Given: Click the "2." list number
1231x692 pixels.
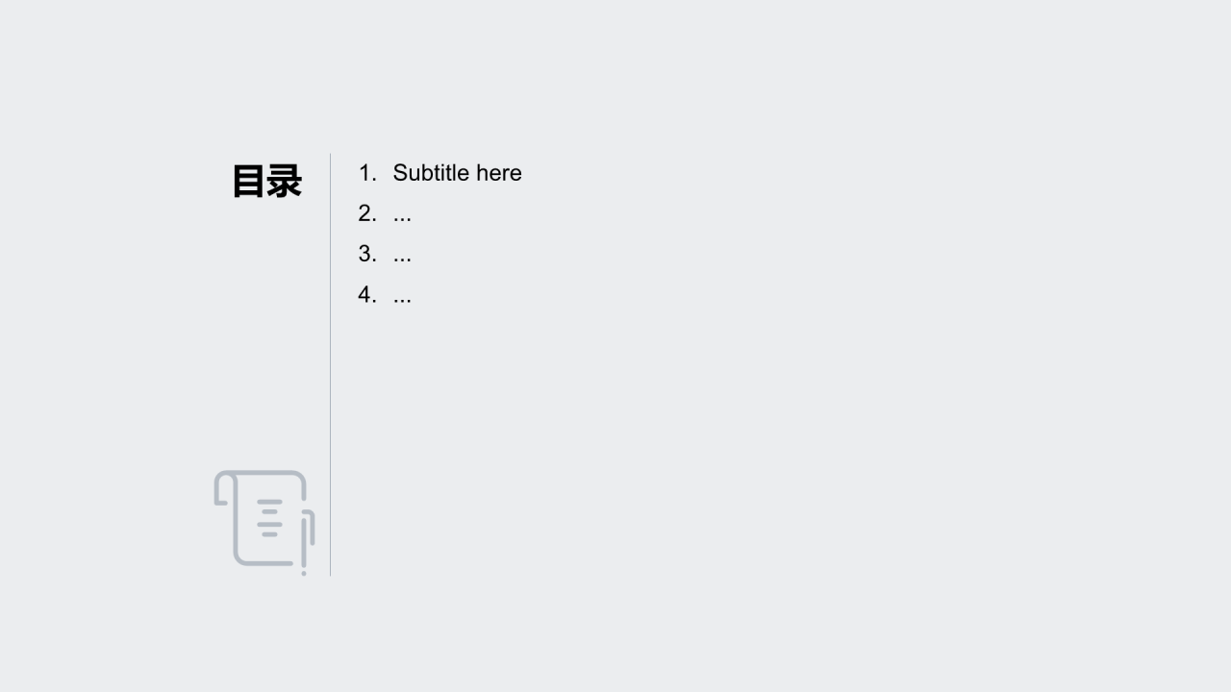Looking at the screenshot, I should coord(367,213).
